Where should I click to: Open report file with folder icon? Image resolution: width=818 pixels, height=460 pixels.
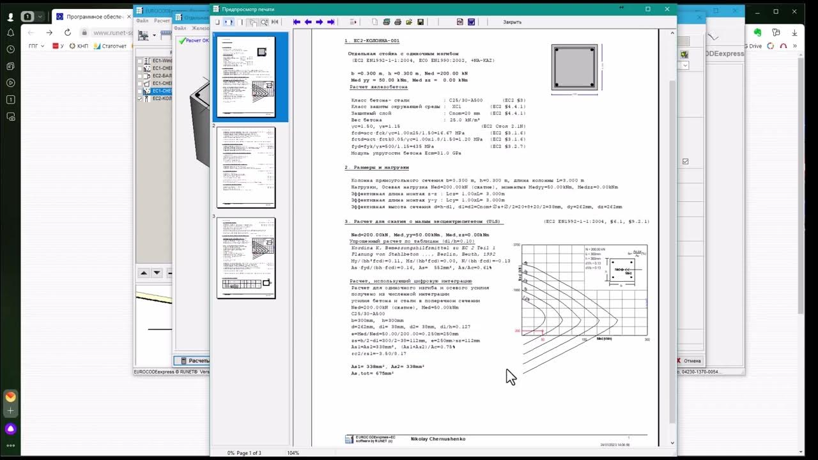click(x=409, y=22)
